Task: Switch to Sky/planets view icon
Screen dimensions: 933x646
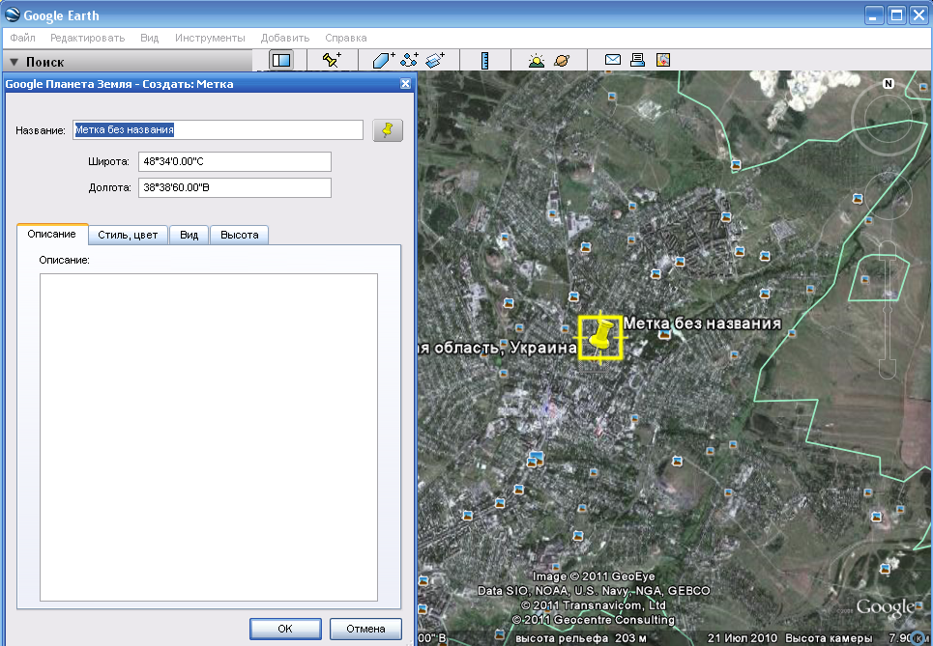Action: tap(562, 60)
